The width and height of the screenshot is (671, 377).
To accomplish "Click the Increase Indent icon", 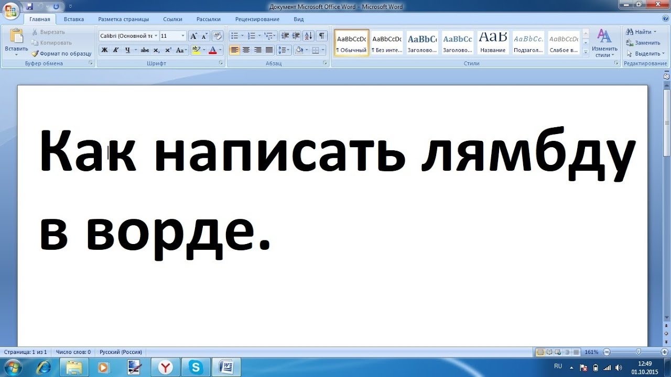I will (x=296, y=36).
